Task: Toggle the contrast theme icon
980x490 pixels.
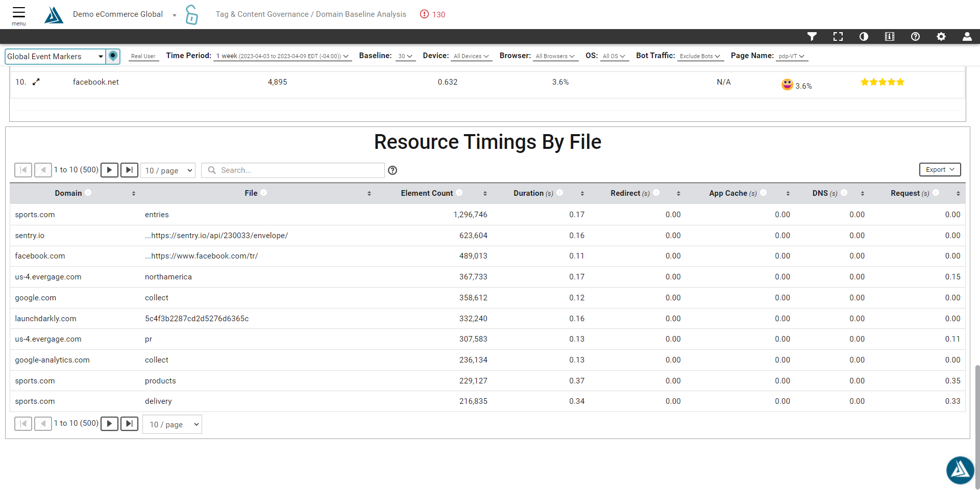Action: pyautogui.click(x=864, y=36)
